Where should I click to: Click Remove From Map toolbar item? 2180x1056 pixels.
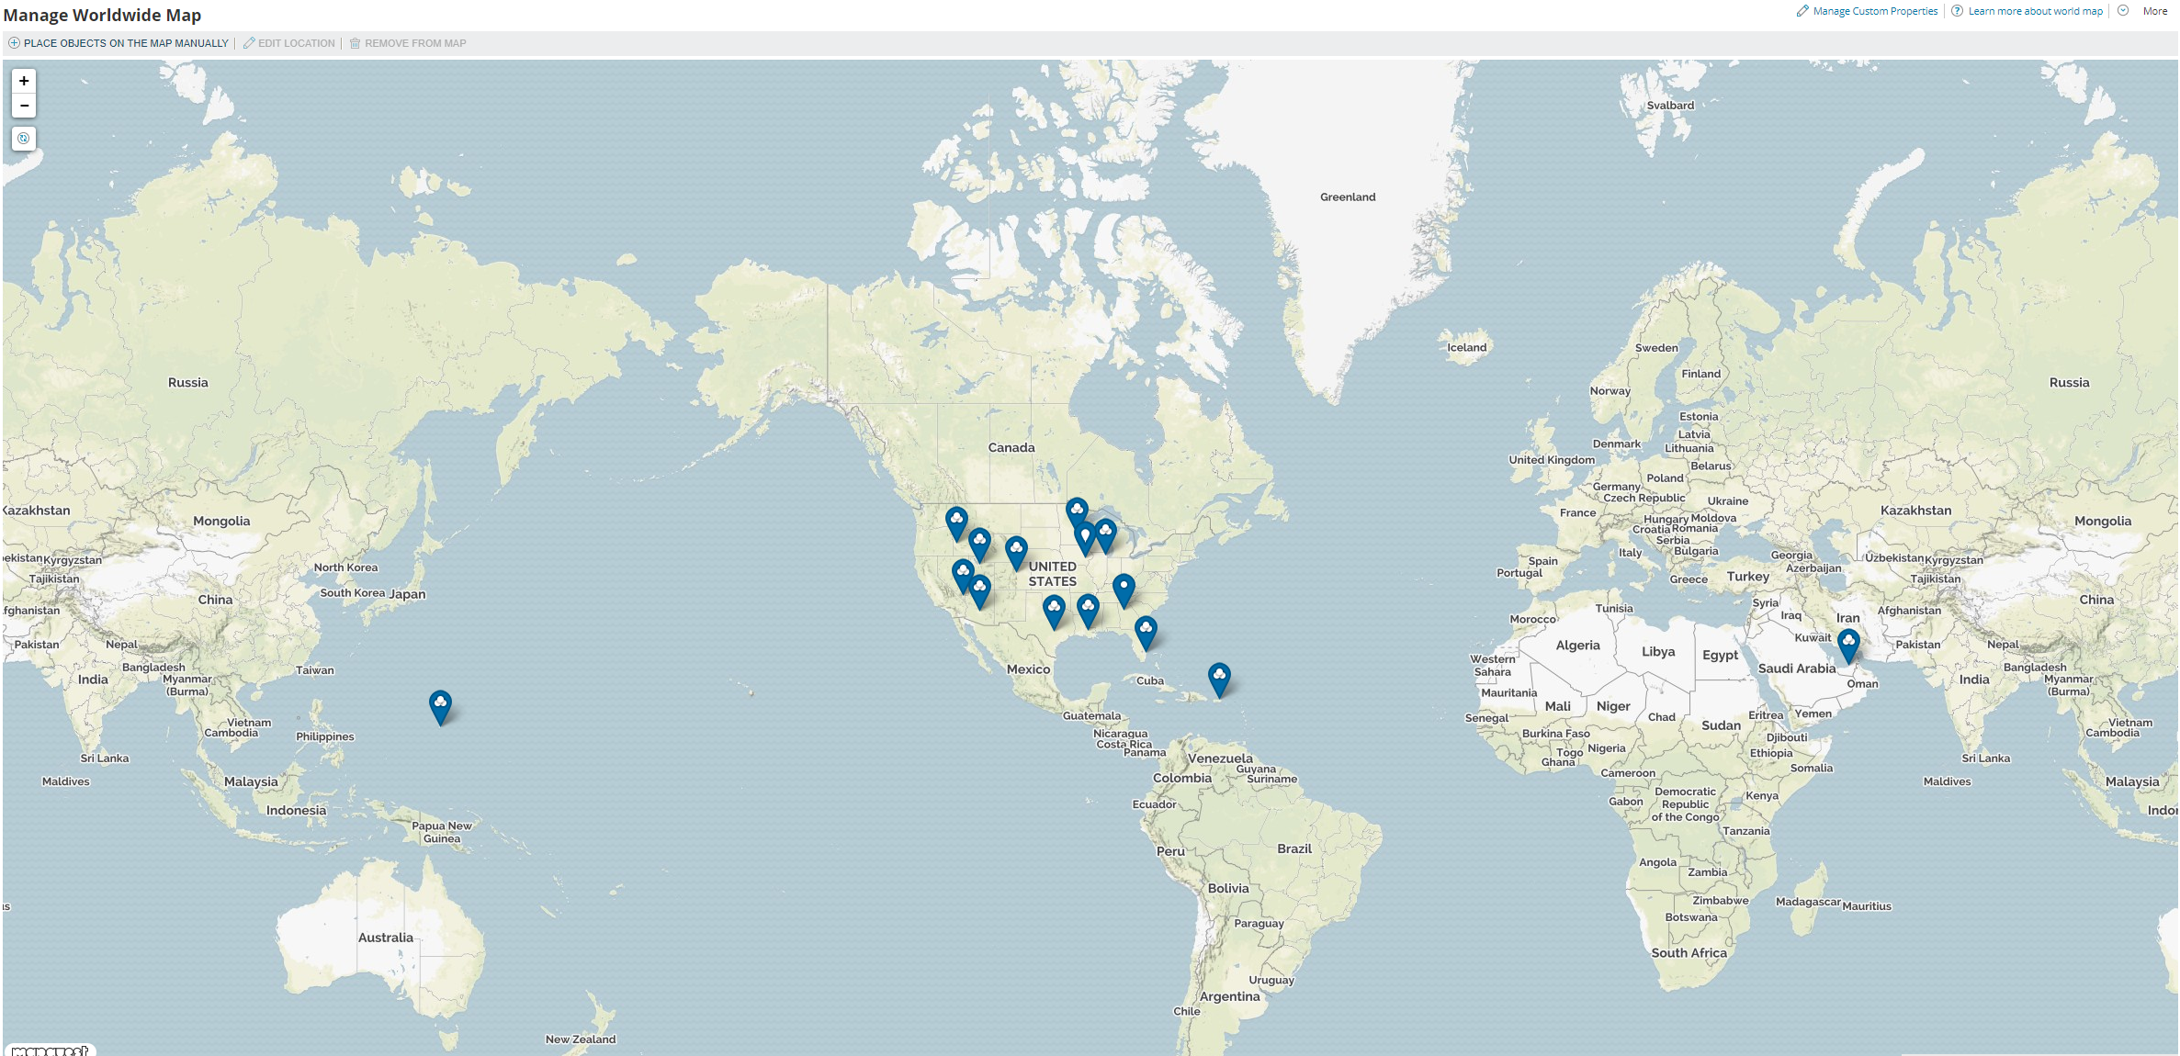click(x=415, y=43)
